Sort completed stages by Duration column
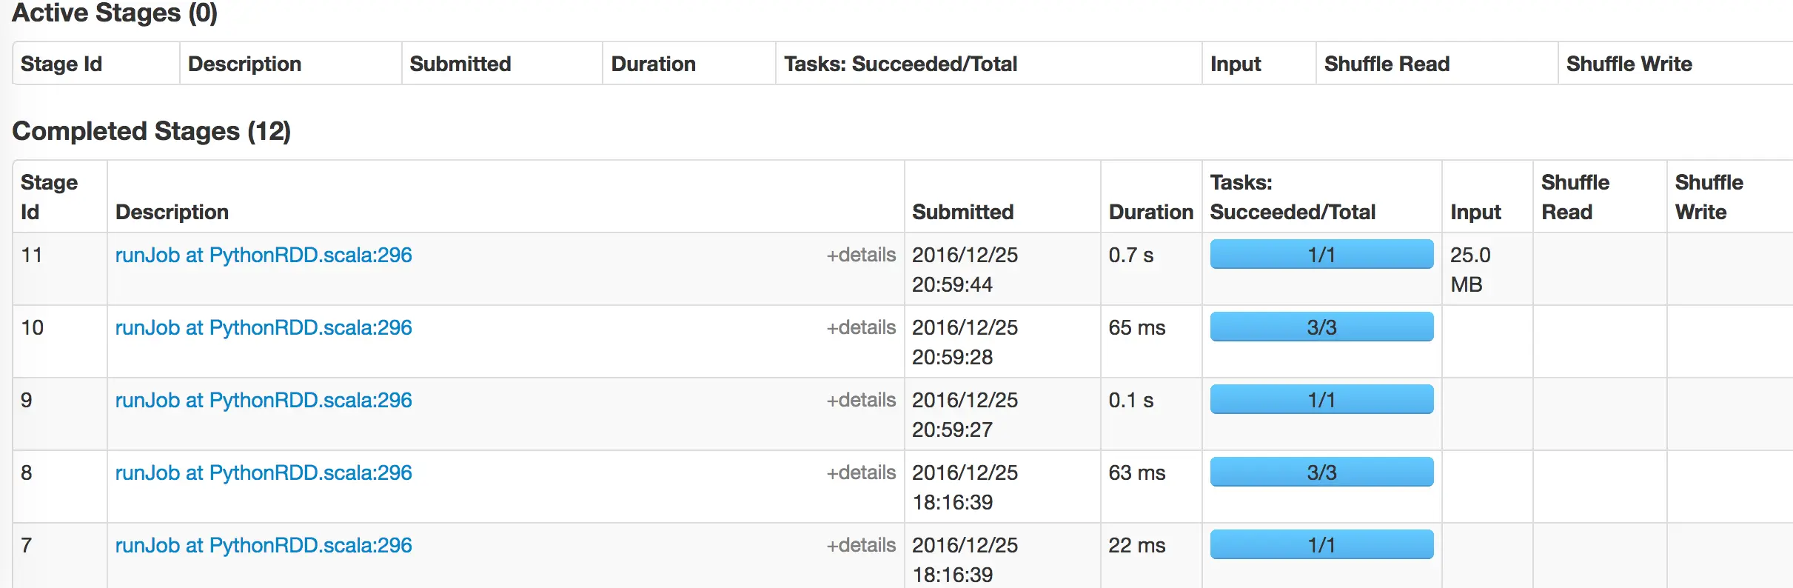Viewport: 1793px width, 588px height. [1150, 212]
